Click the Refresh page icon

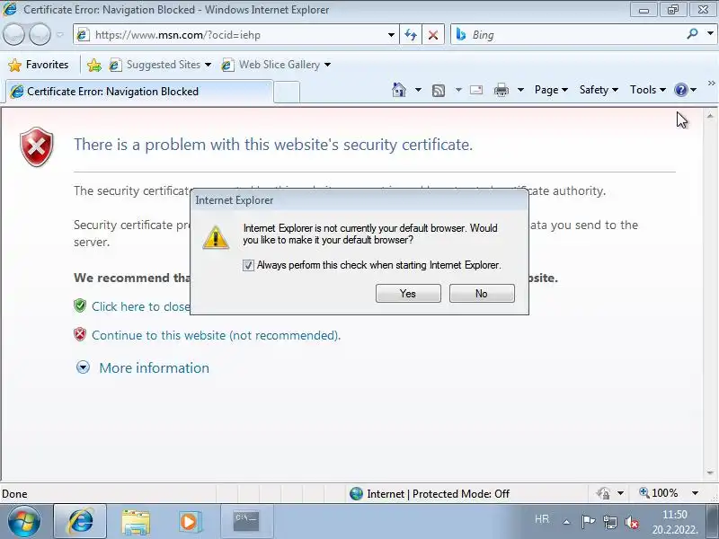pyautogui.click(x=411, y=35)
